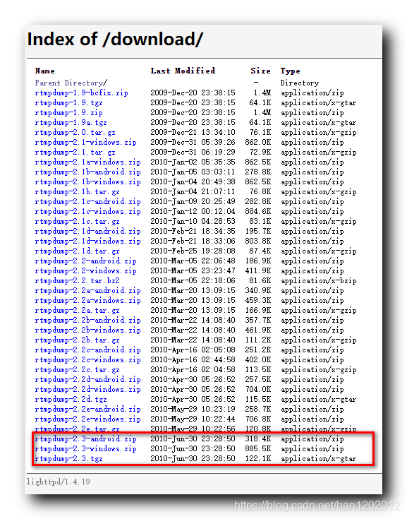This screenshot has width=407, height=519.
Task: Download rtmpdump-2.3-android.zip
Action: (x=85, y=439)
